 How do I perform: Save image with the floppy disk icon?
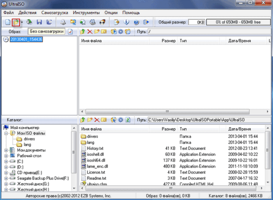39,22
